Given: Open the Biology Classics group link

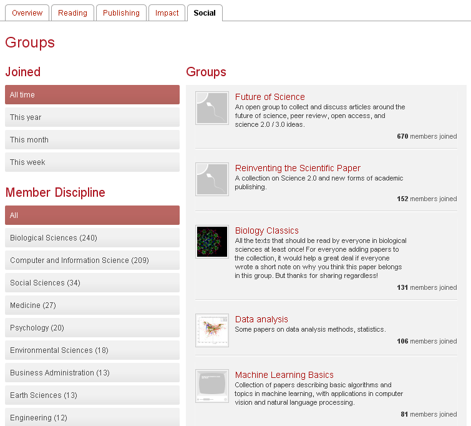Looking at the screenshot, I should [x=267, y=230].
